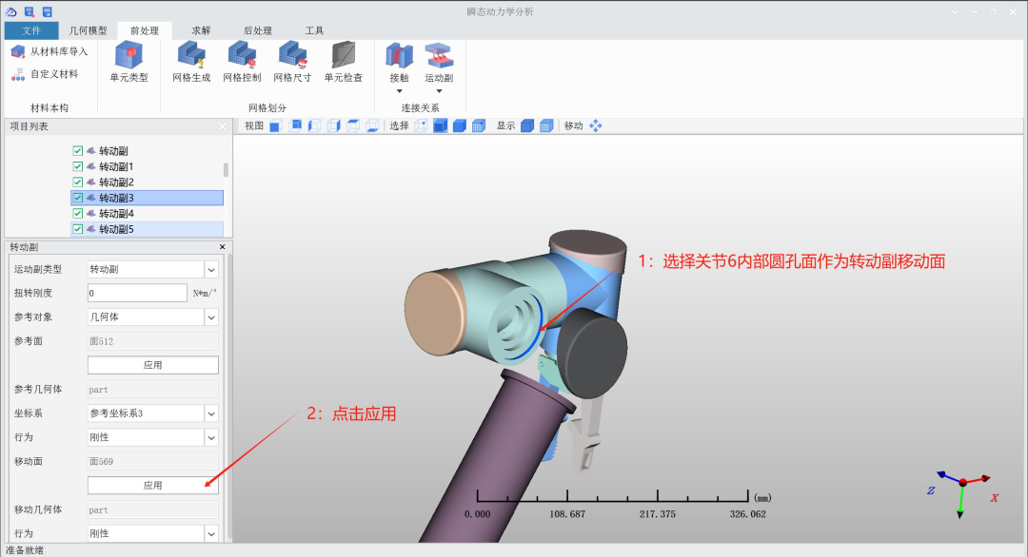Open the 运动副类型 dropdown
This screenshot has height=557, width=1028.
pyautogui.click(x=211, y=269)
